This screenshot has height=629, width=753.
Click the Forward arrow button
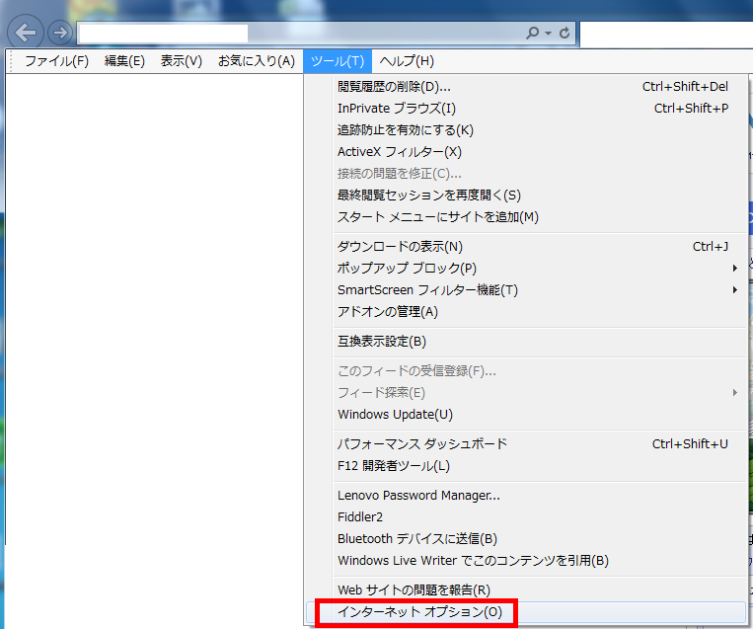pos(60,33)
